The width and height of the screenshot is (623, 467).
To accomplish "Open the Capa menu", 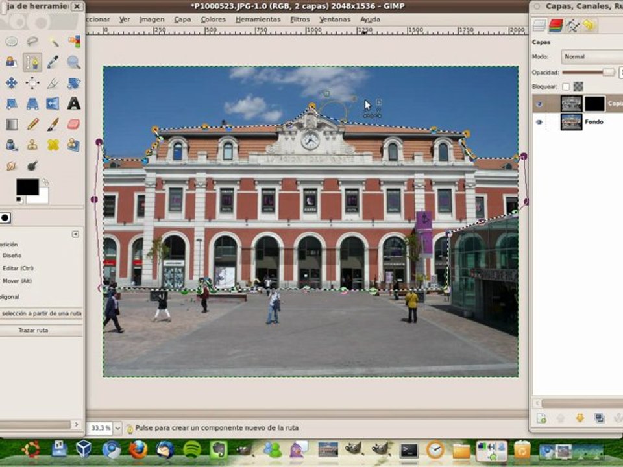I will (x=182, y=19).
